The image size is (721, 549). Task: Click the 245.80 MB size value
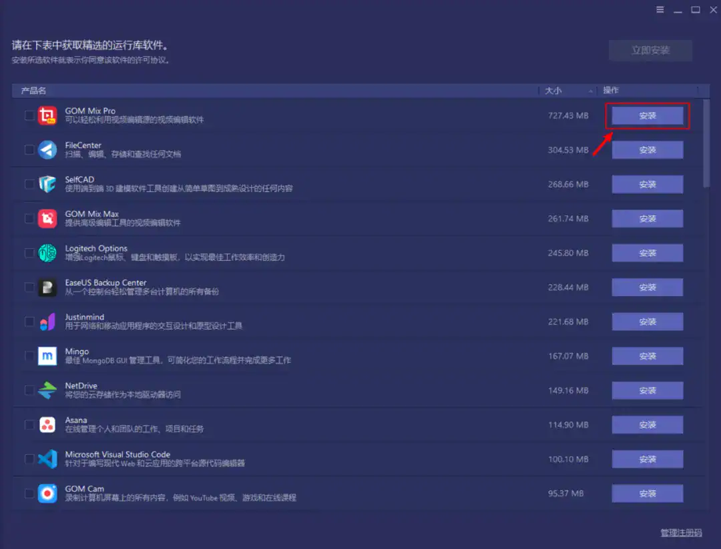(x=568, y=253)
